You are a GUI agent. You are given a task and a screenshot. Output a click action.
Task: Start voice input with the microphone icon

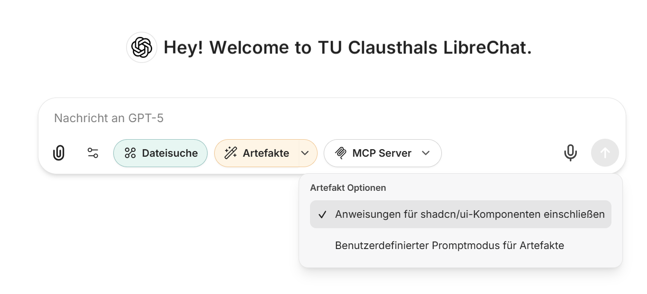(x=571, y=153)
